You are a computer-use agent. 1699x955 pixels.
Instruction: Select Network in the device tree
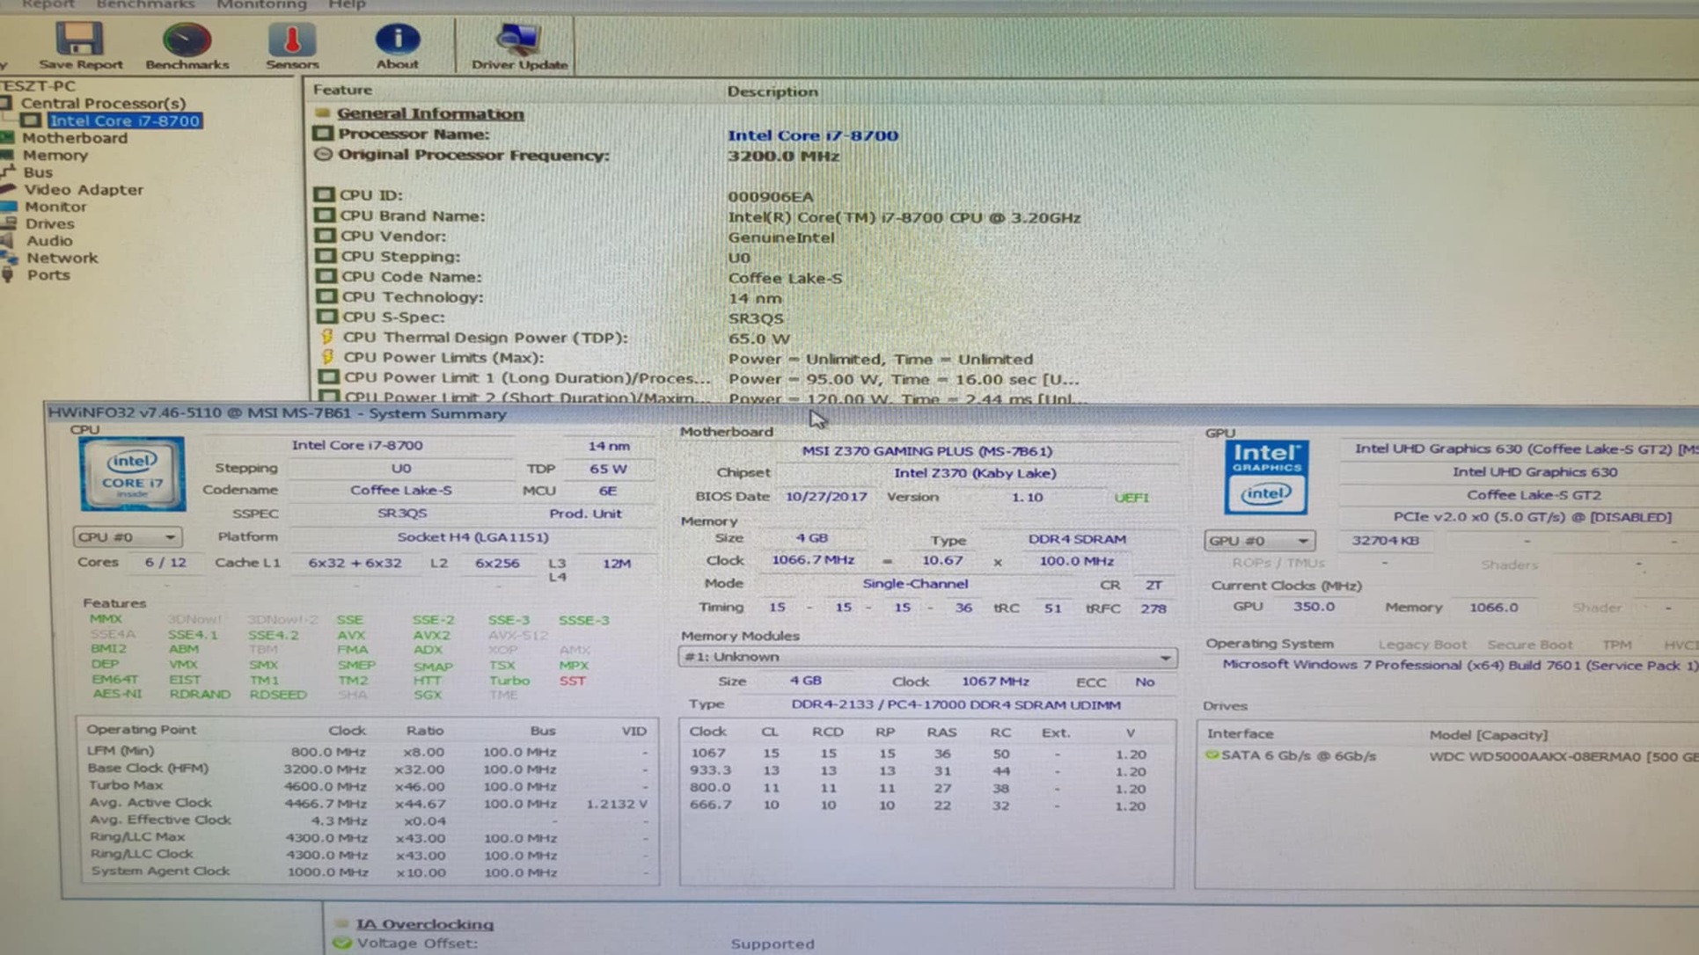point(62,258)
